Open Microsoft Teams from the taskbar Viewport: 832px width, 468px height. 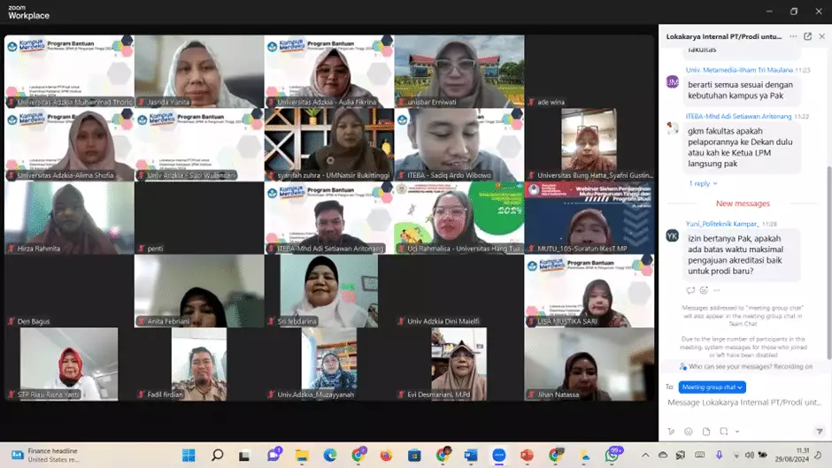click(x=274, y=456)
